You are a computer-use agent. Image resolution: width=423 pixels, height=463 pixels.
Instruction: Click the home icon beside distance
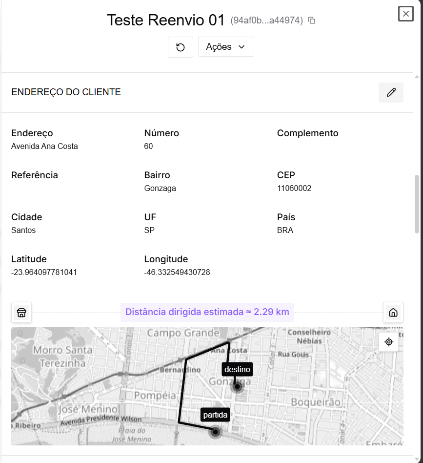pos(393,313)
